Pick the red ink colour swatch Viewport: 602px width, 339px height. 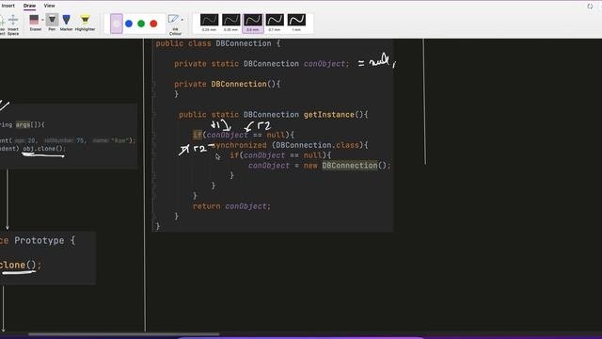click(153, 24)
